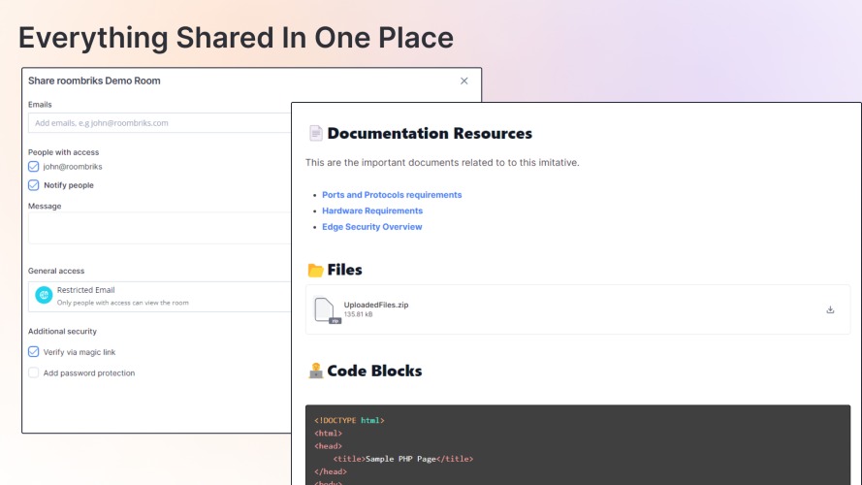Click the coder emoji beside Code Blocks
Screen dimensions: 862x485
click(x=315, y=371)
